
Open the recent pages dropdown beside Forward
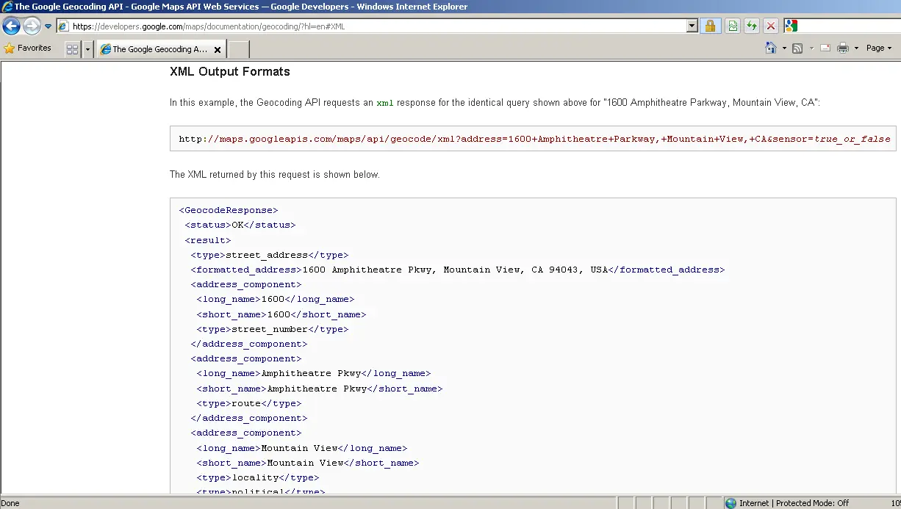pyautogui.click(x=49, y=26)
